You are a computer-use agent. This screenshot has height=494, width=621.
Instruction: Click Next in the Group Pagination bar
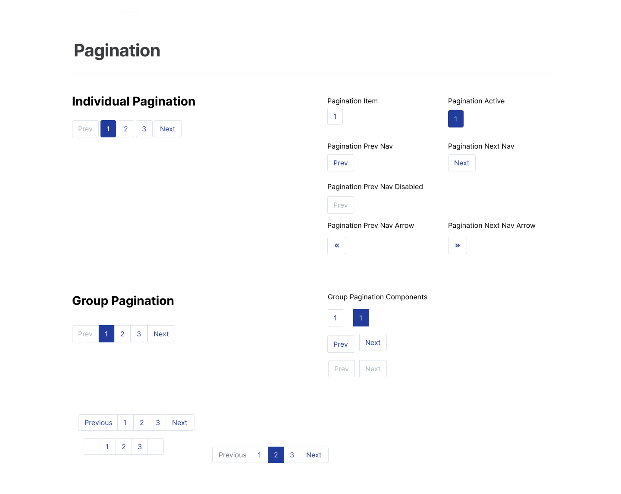pyautogui.click(x=161, y=334)
